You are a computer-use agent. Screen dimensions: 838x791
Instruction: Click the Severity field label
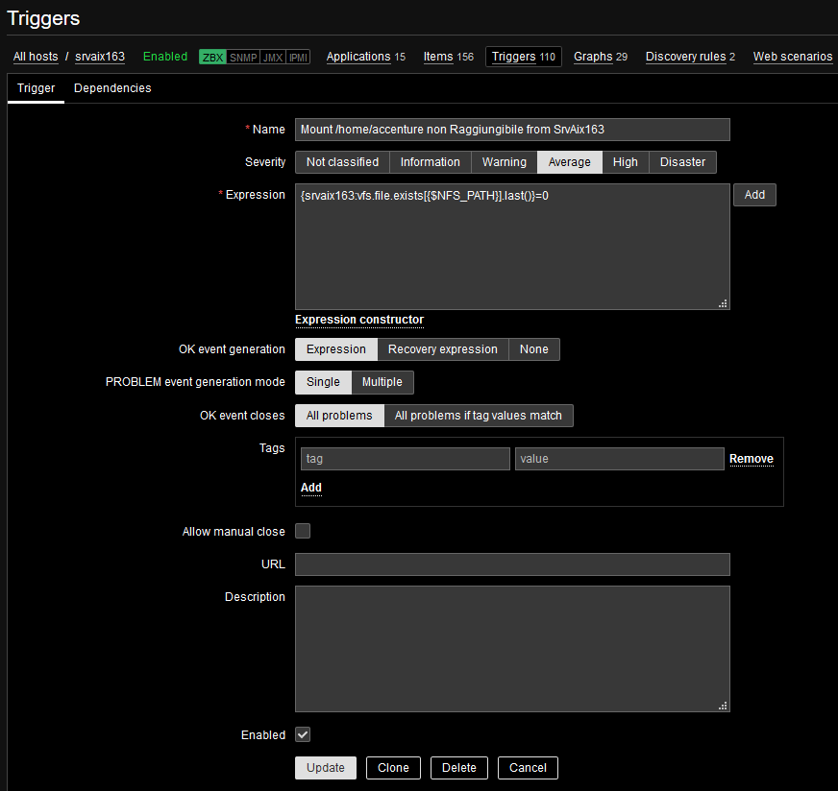click(x=265, y=162)
